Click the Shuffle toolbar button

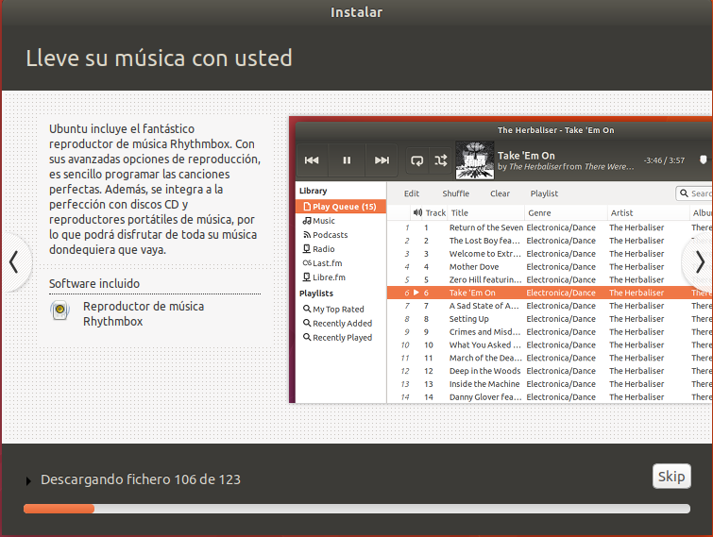[455, 193]
